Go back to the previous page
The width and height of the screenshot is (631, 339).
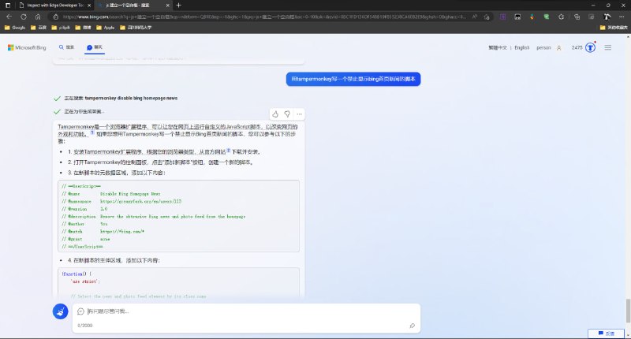pos(9,17)
